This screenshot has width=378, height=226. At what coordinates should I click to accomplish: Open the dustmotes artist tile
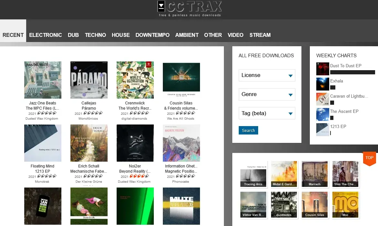click(x=284, y=205)
